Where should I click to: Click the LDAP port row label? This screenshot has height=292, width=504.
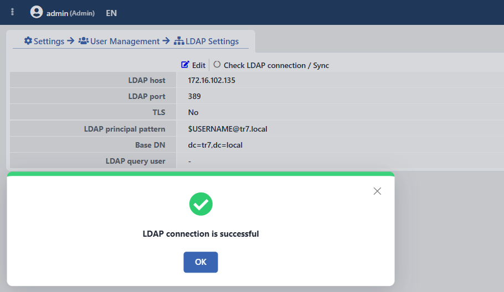147,96
